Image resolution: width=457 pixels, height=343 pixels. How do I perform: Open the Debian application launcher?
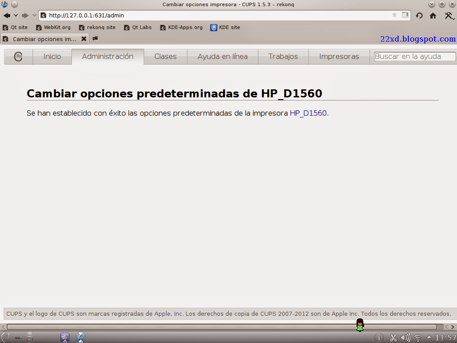coord(5,337)
